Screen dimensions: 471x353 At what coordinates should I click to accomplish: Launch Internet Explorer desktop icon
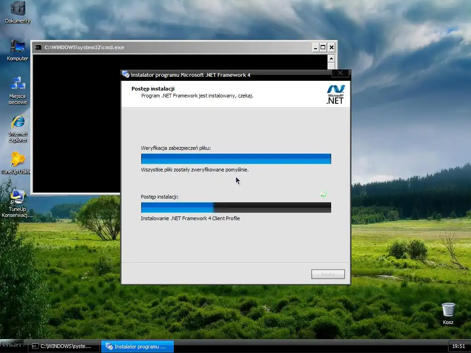click(x=17, y=128)
